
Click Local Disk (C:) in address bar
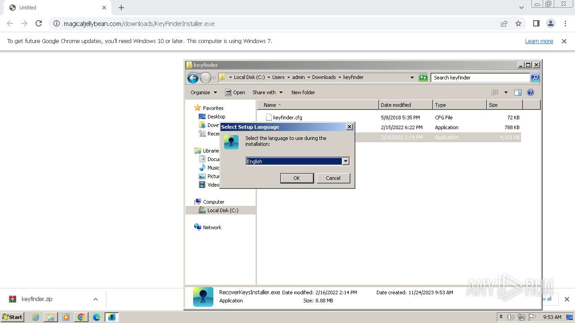(249, 77)
